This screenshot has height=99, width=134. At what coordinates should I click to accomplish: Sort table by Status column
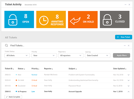21,69
